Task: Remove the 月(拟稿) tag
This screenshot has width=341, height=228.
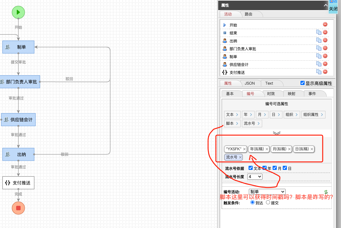Action: point(289,149)
